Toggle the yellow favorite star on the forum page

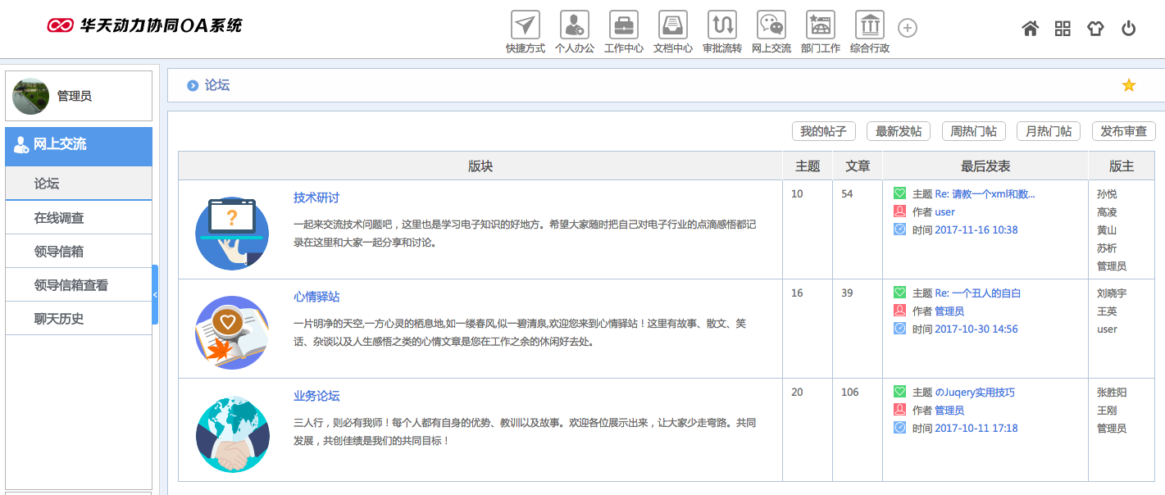click(x=1129, y=84)
